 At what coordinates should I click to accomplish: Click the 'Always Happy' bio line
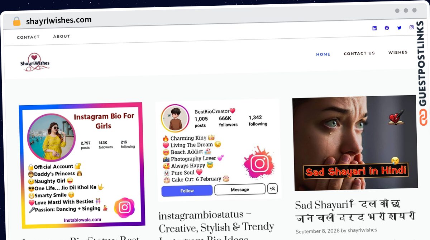188,165
